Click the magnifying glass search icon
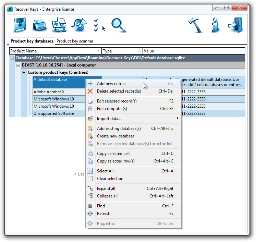The width and height of the screenshot is (256, 242). [119, 25]
